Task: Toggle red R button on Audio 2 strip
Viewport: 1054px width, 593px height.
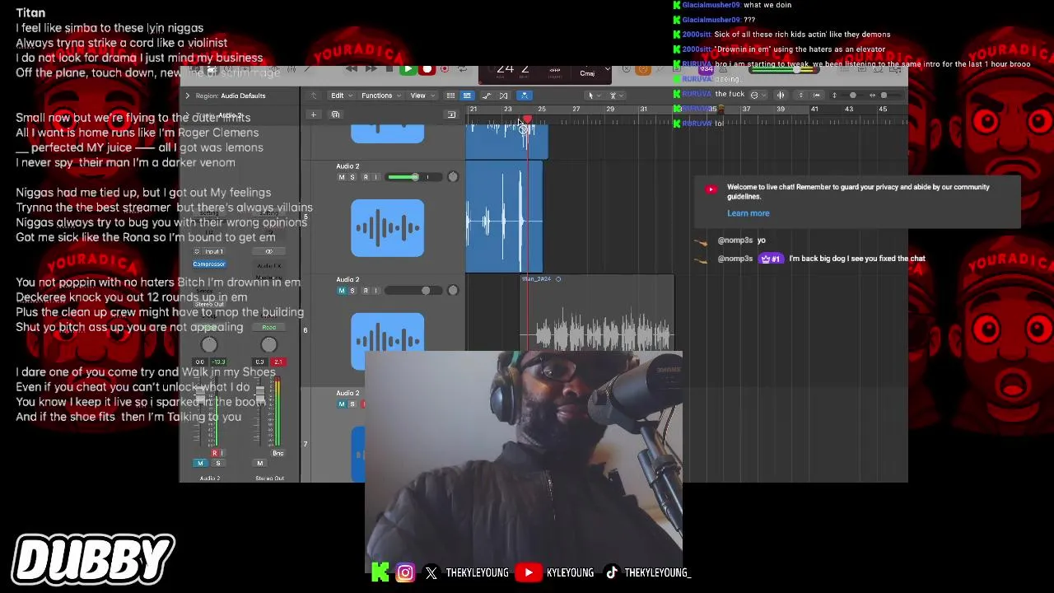Action: pyautogui.click(x=215, y=454)
